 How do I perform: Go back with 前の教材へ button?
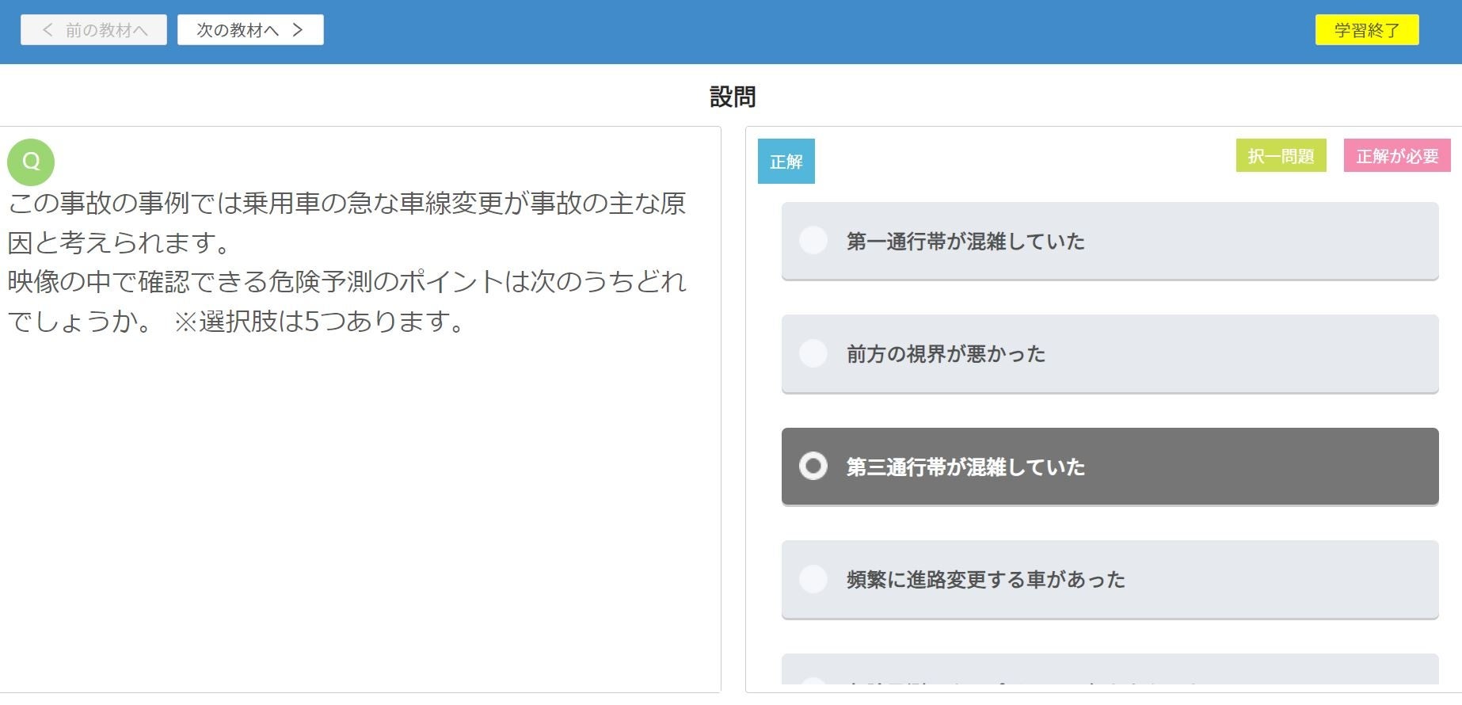pos(93,30)
